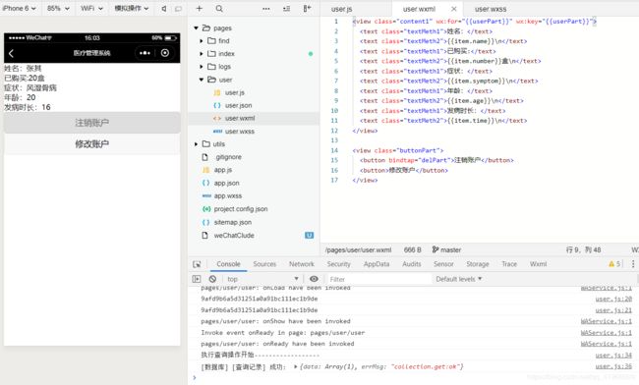Image resolution: width=639 pixels, height=385 pixels.
Task: Open the user.js:36 source link
Action: click(613, 366)
